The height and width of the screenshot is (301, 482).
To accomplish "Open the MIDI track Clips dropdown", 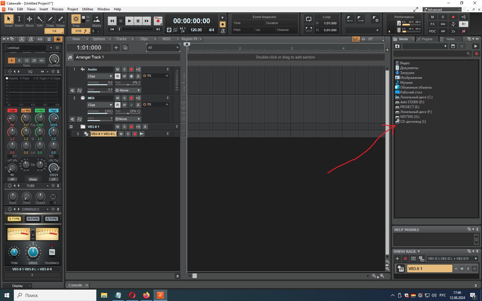I will click(x=100, y=105).
